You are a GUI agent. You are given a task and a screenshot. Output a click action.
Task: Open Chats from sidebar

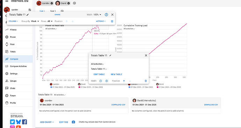click(x=18, y=88)
